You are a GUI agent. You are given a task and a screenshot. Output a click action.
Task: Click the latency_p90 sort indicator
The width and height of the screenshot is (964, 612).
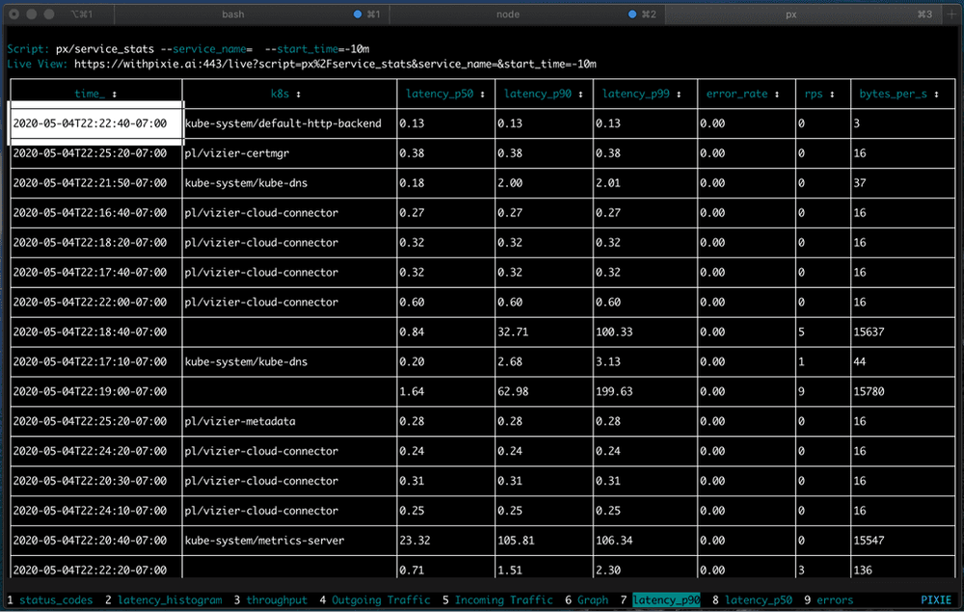point(580,94)
